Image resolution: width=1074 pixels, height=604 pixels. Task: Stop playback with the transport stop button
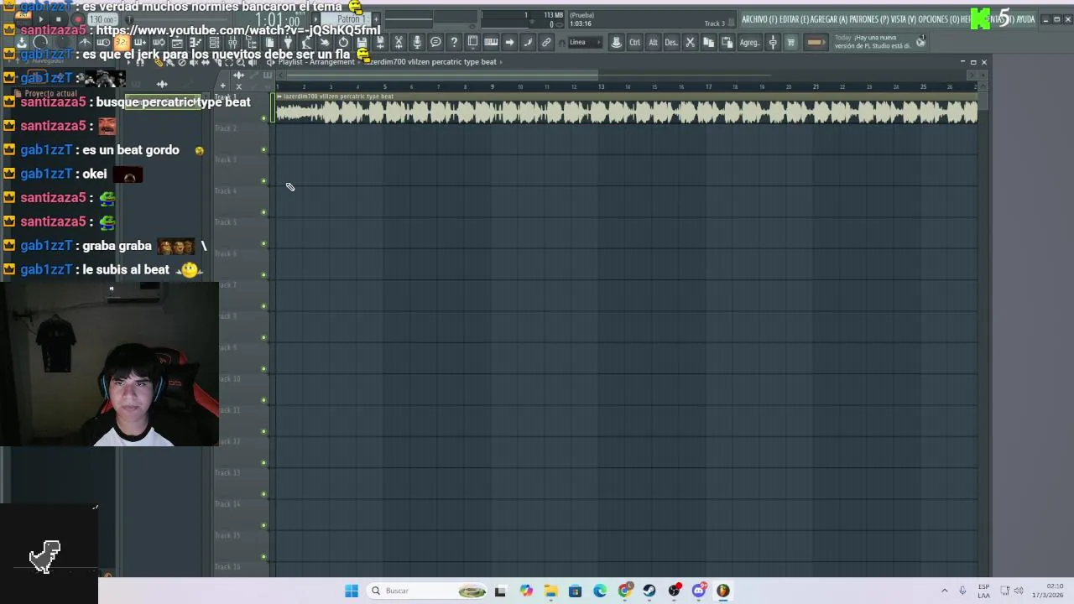coord(59,19)
